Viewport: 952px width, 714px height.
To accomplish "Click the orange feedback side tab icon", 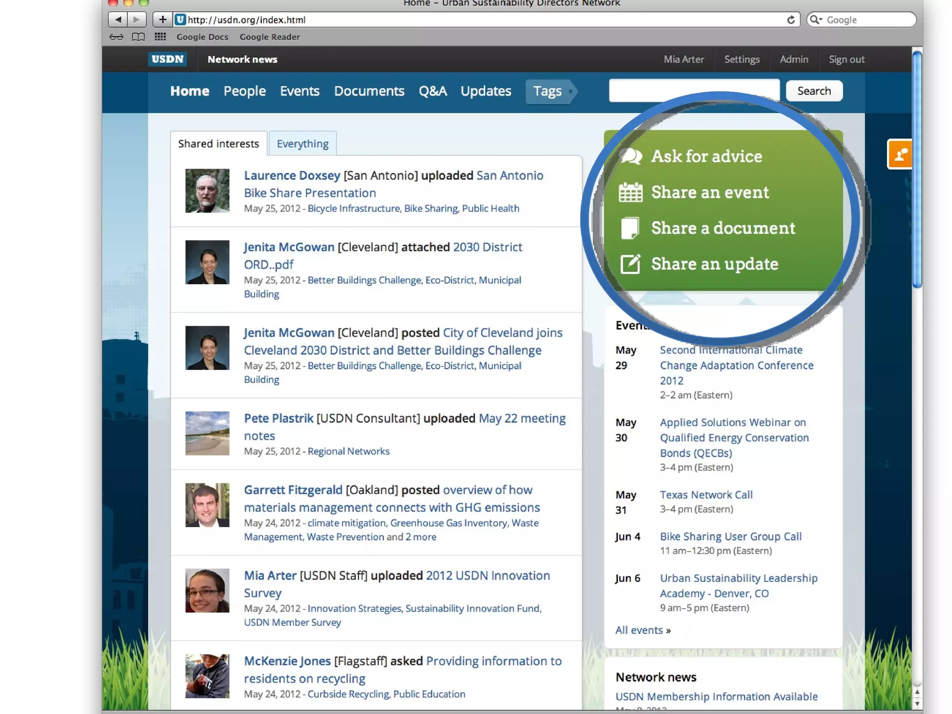I will (x=900, y=154).
